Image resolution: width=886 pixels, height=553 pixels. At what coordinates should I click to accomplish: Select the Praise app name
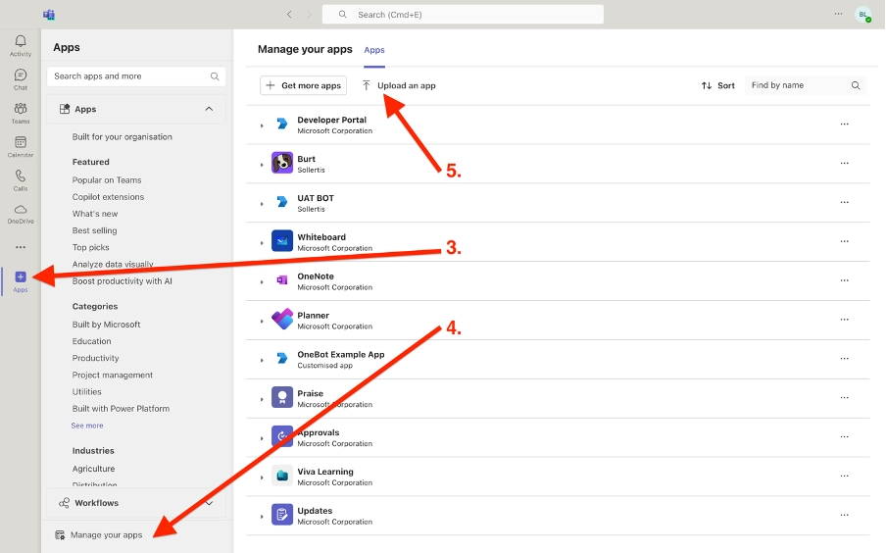coord(311,393)
